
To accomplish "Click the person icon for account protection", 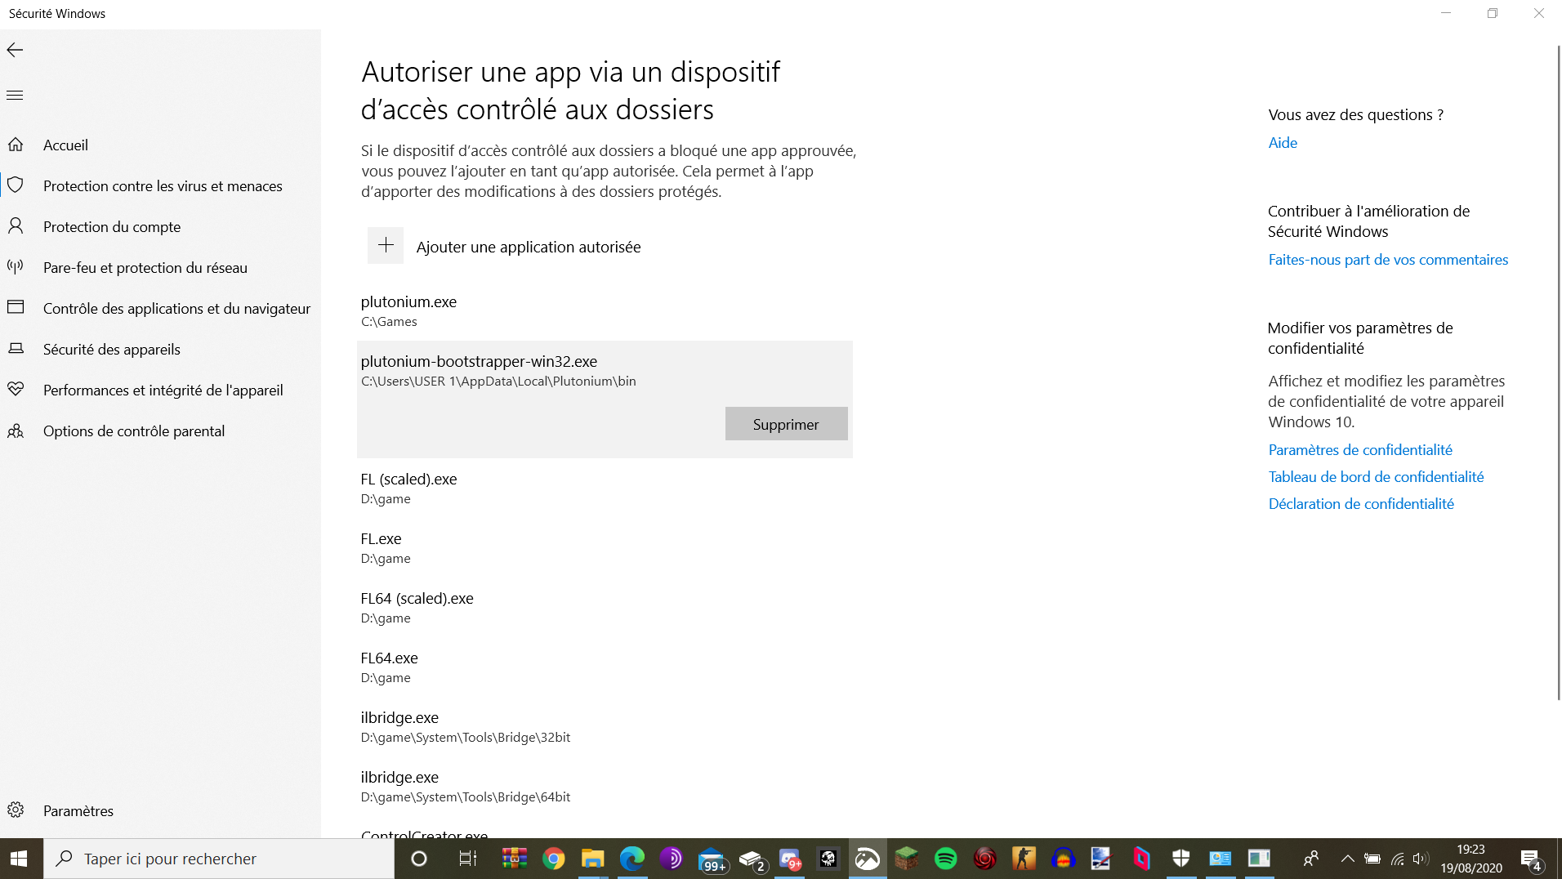I will 16,225.
